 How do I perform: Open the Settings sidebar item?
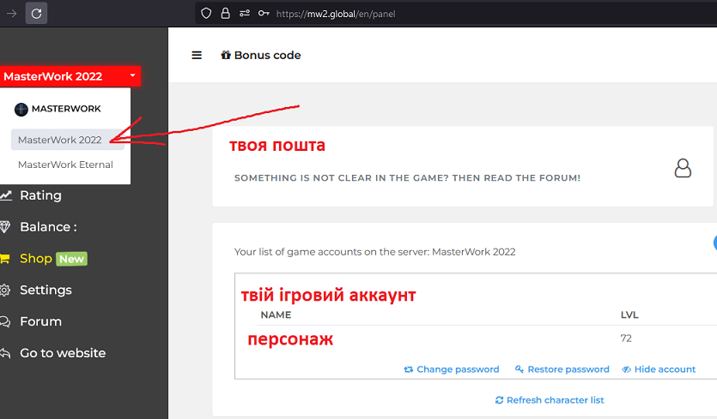(46, 290)
